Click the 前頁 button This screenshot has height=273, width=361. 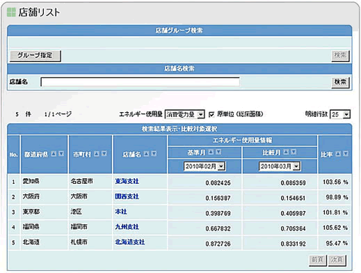pos(318,260)
